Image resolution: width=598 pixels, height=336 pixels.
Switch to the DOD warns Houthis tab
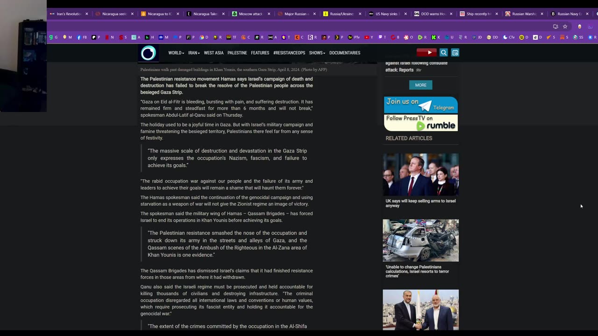(433, 14)
